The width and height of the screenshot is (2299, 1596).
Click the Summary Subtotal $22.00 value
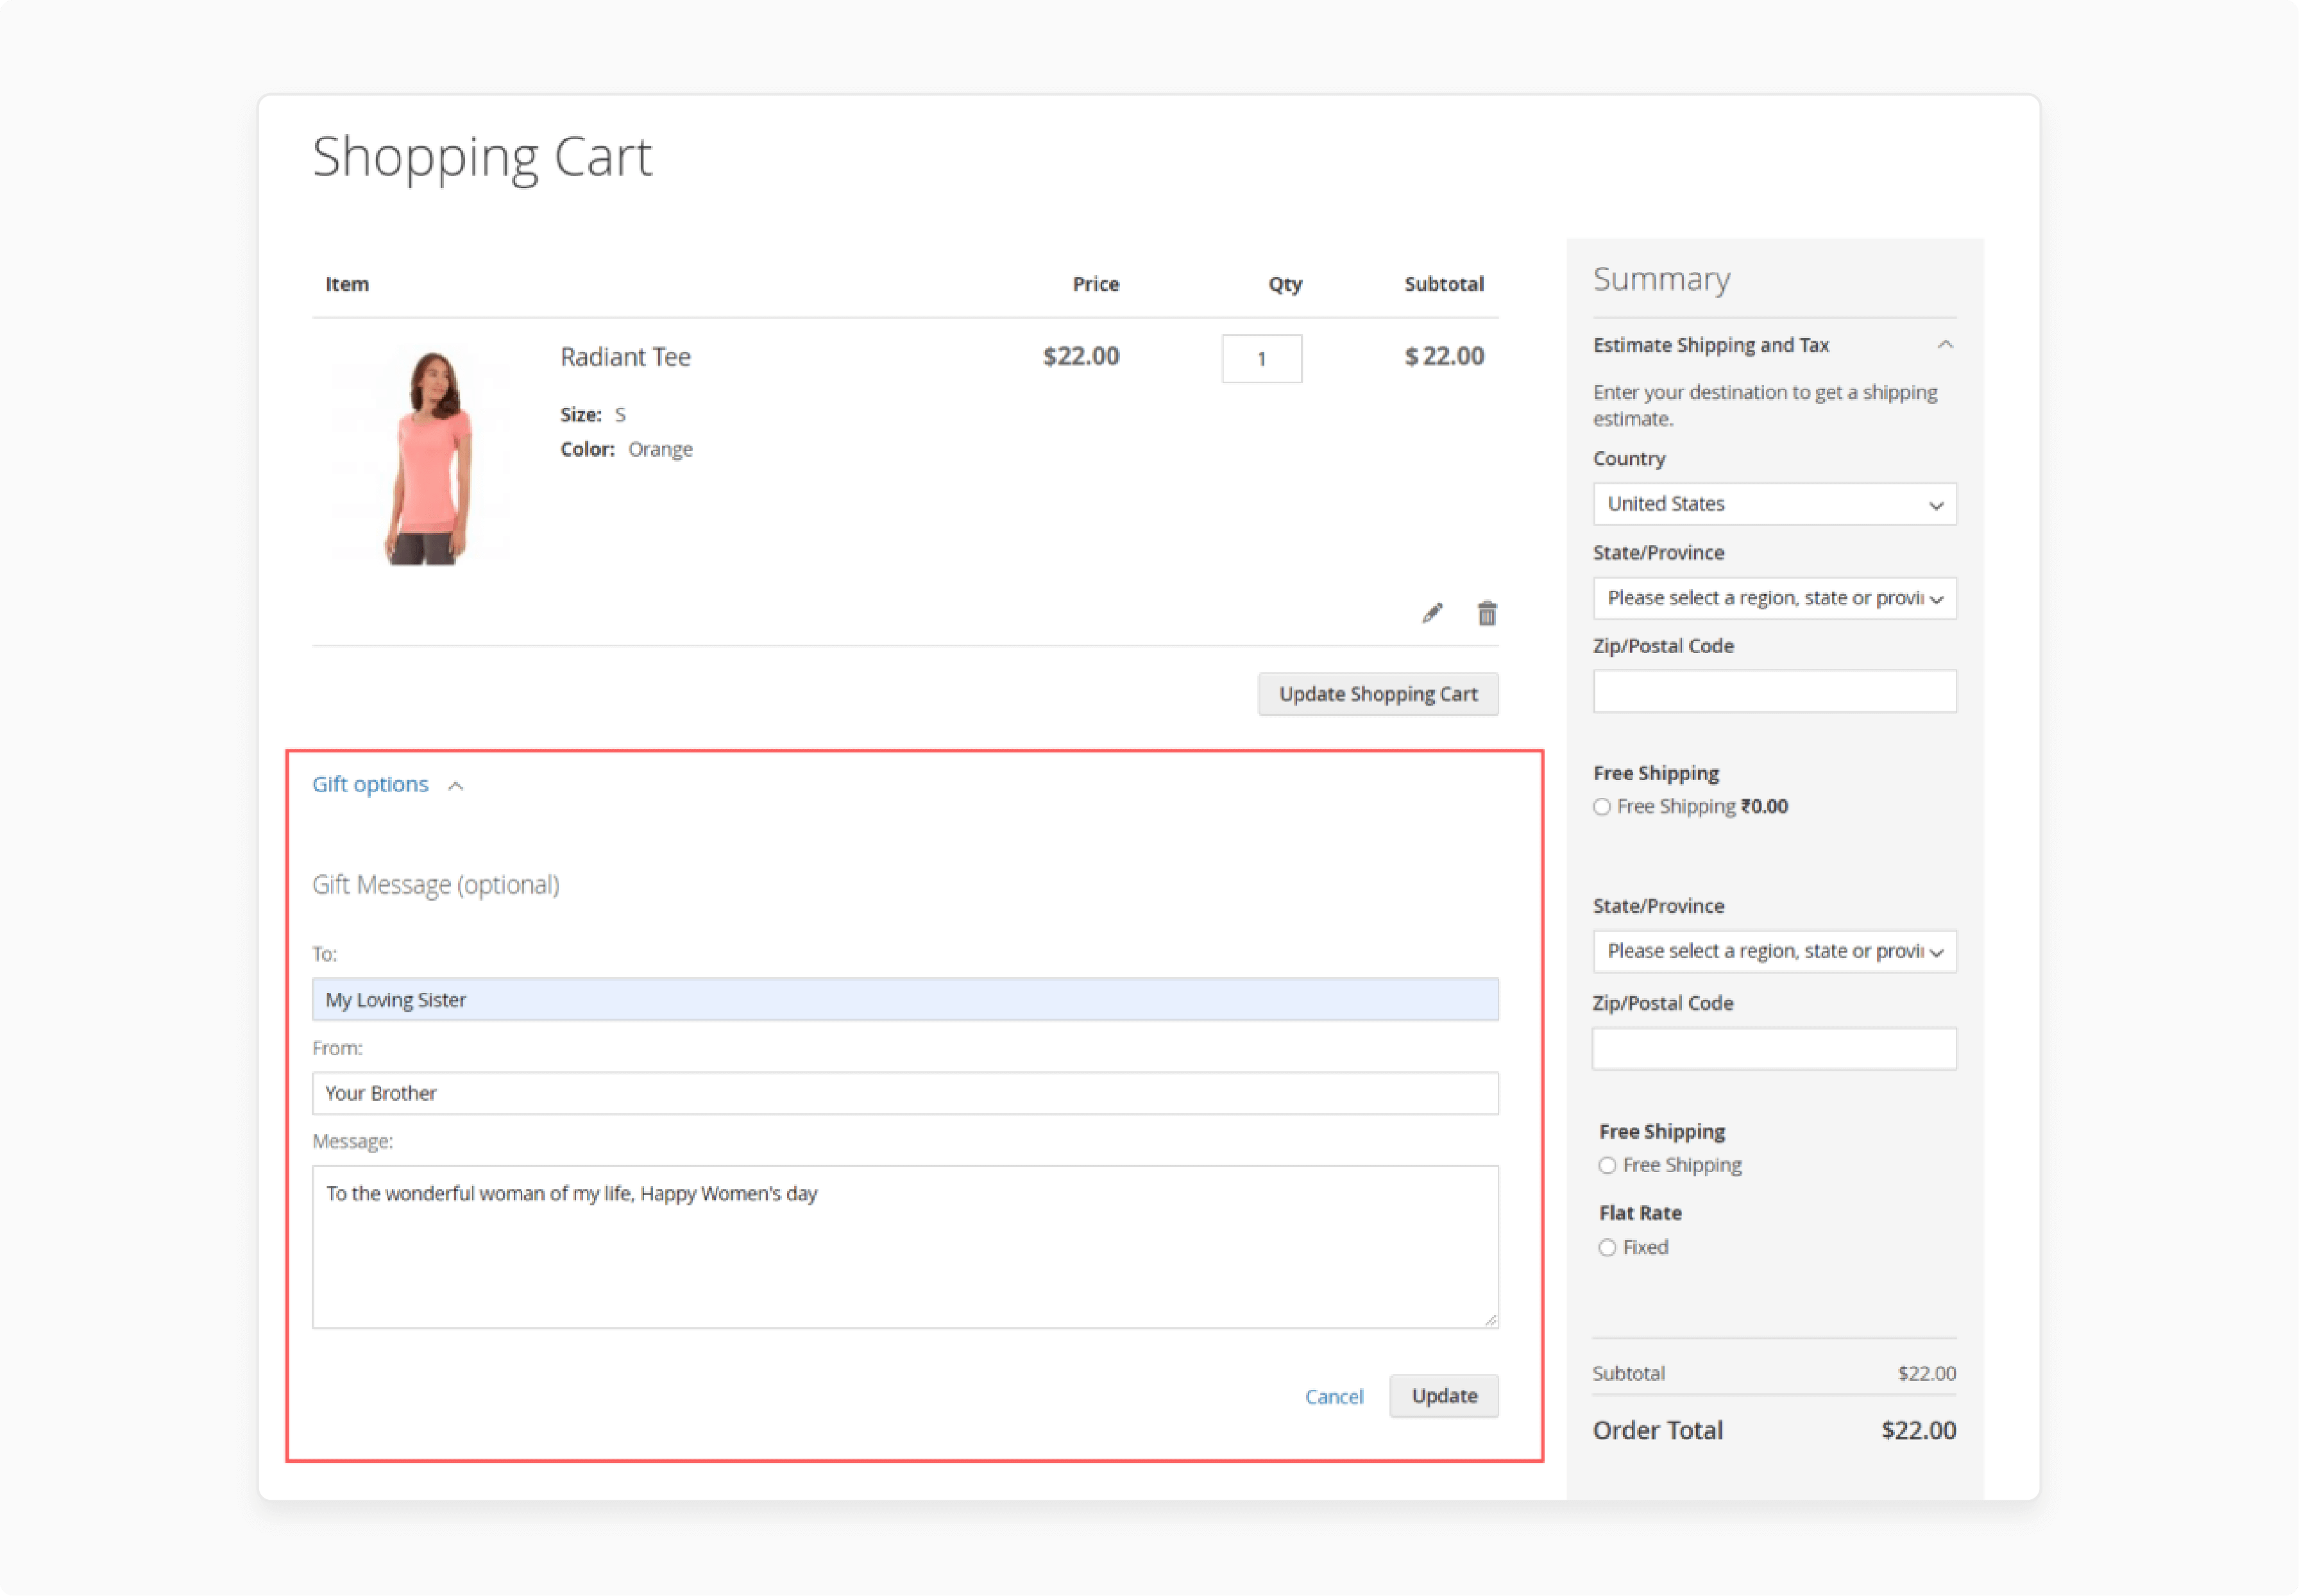(1927, 1373)
